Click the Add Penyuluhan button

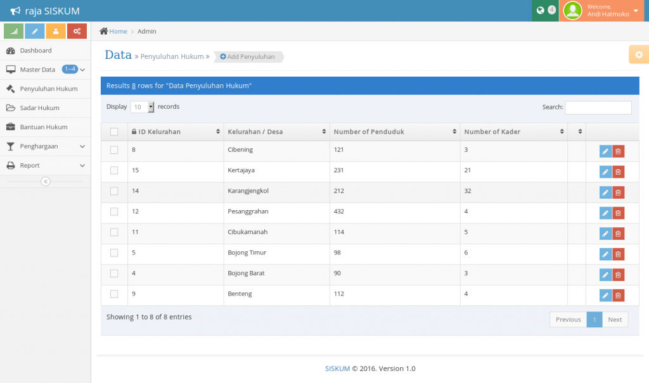pyautogui.click(x=248, y=57)
